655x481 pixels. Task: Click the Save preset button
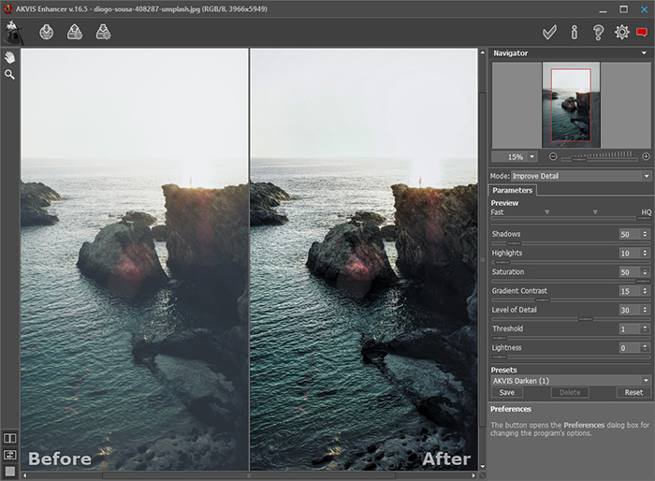point(507,392)
